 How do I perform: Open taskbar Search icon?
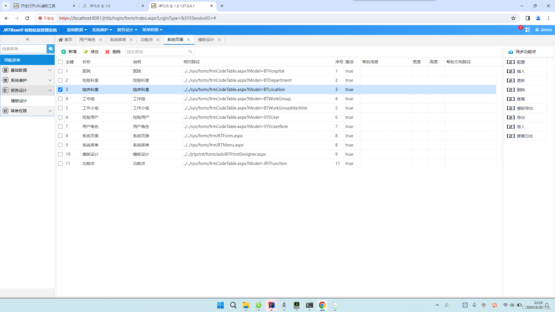pos(233,305)
